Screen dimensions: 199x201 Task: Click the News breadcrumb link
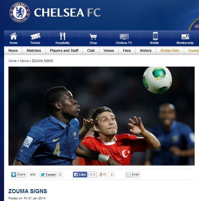[x=24, y=61]
